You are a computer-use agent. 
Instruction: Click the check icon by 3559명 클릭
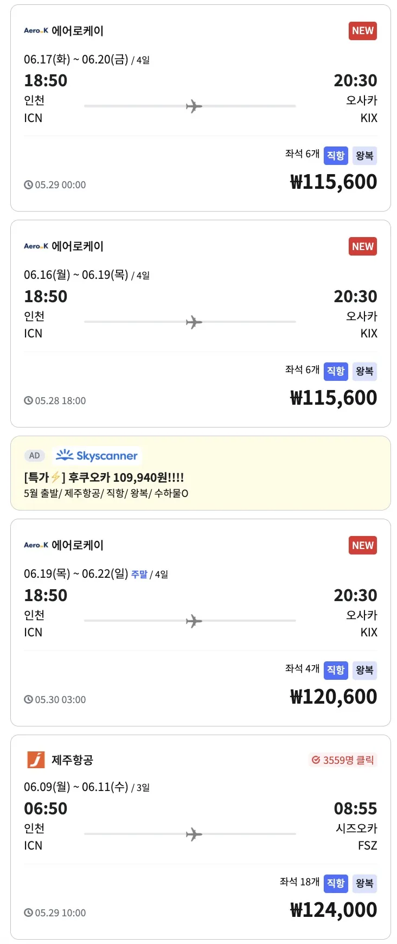pyautogui.click(x=316, y=760)
